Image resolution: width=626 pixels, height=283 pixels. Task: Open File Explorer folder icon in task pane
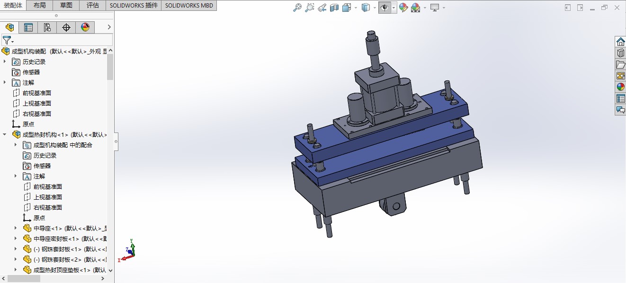click(x=620, y=64)
